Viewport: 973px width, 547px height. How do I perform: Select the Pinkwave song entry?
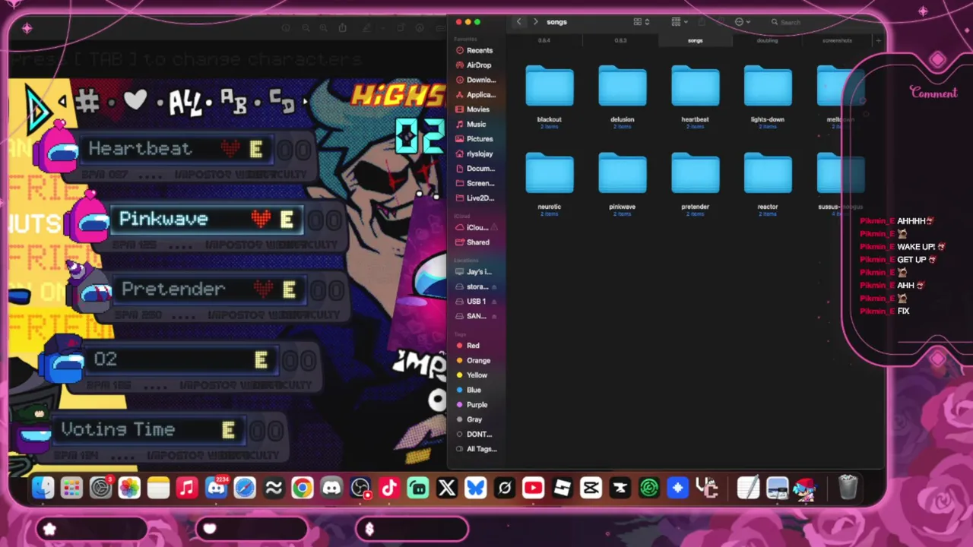click(205, 220)
